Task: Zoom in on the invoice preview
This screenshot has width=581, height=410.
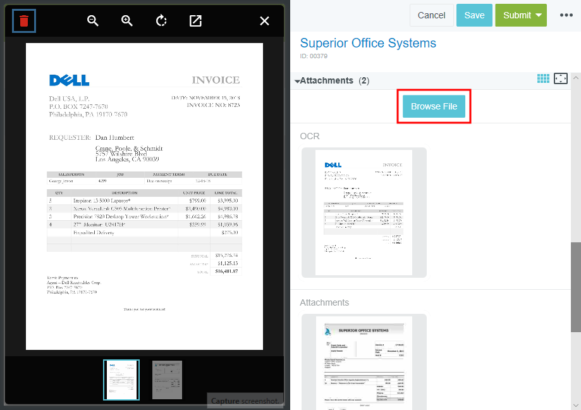Action: pos(127,21)
